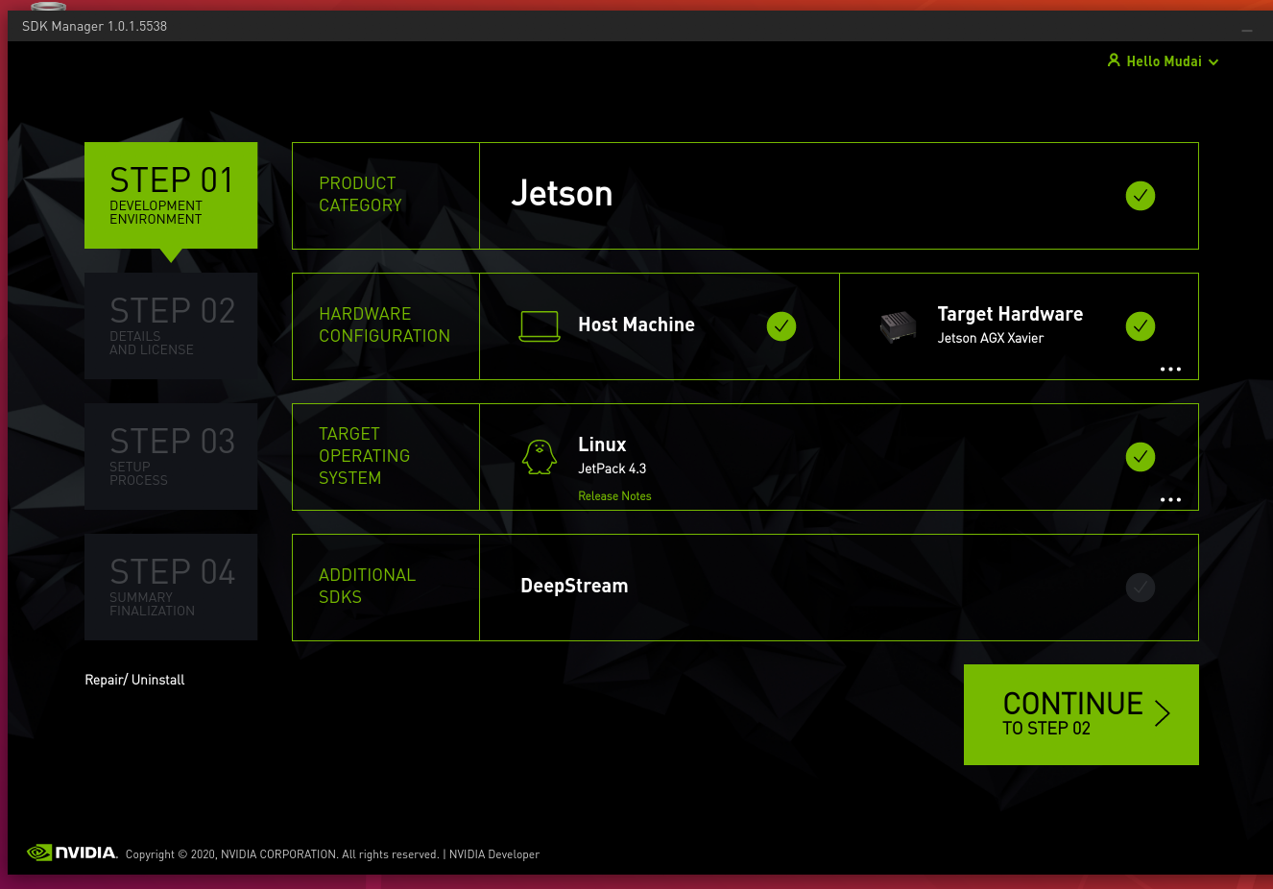
Task: Click the Linux penguin icon
Action: 540,457
